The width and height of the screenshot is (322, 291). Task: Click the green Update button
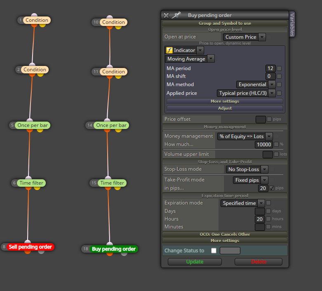tap(195, 262)
